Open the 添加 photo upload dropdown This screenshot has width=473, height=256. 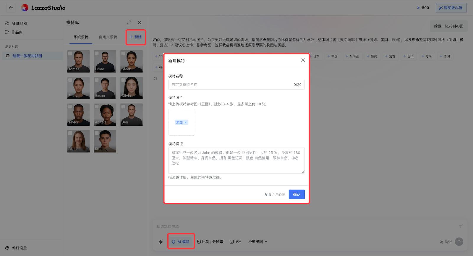182,122
